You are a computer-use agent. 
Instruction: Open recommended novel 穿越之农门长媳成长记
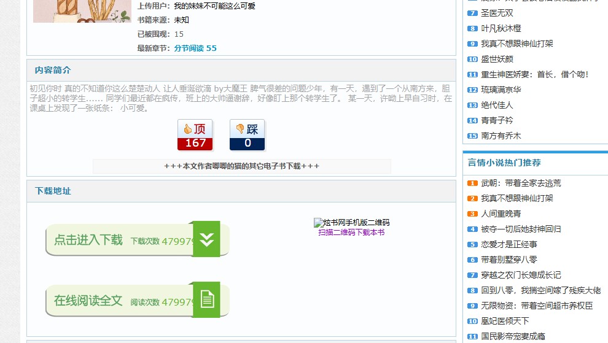coord(521,275)
